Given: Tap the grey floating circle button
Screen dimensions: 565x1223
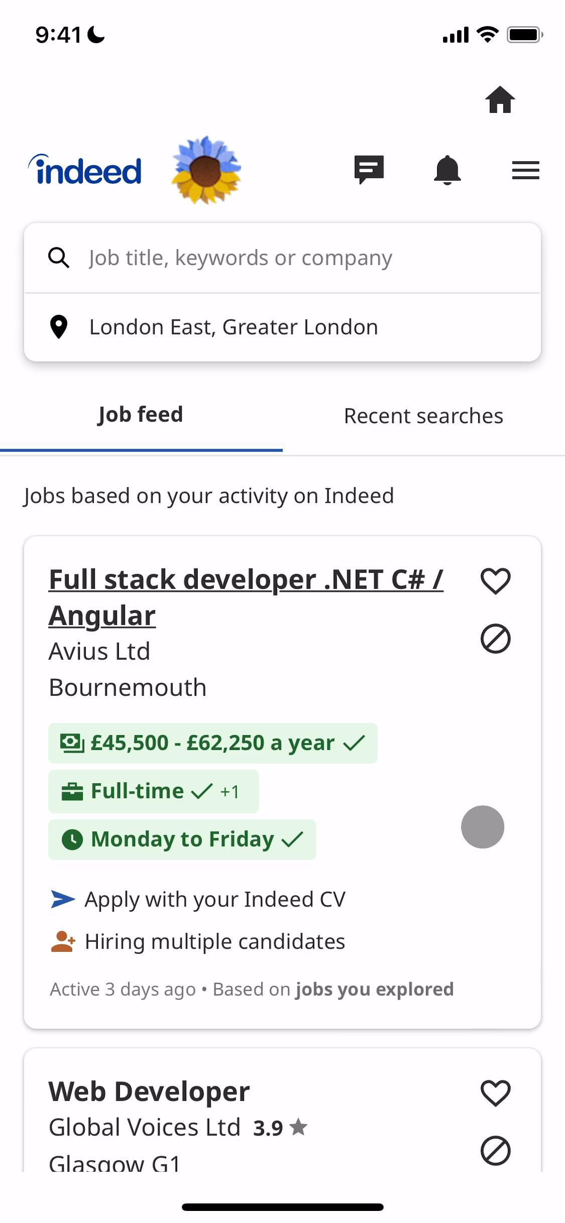Looking at the screenshot, I should 482,827.
